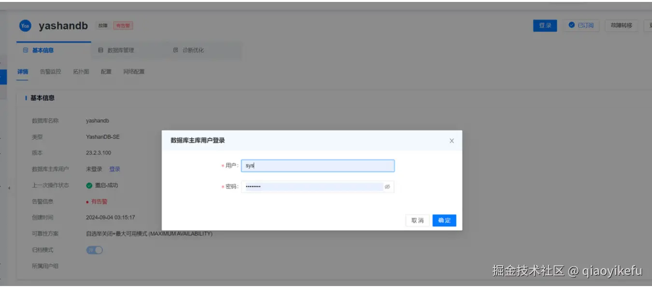Click the green 重启-成功 status icon

[89, 185]
